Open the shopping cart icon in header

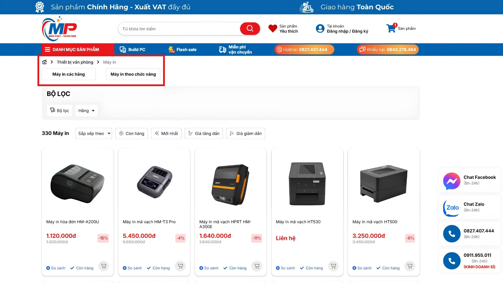coord(392,28)
